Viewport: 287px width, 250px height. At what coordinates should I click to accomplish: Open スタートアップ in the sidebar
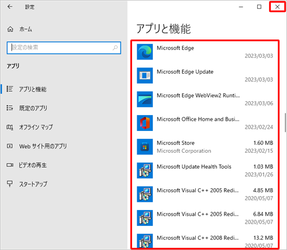33,184
